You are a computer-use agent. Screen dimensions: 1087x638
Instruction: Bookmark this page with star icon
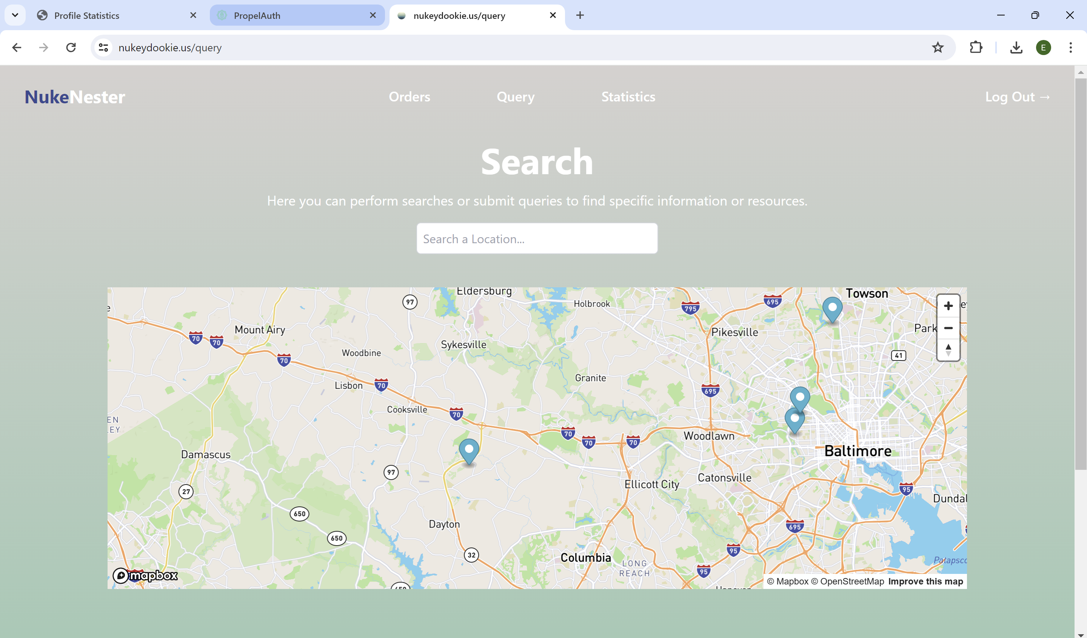click(937, 48)
